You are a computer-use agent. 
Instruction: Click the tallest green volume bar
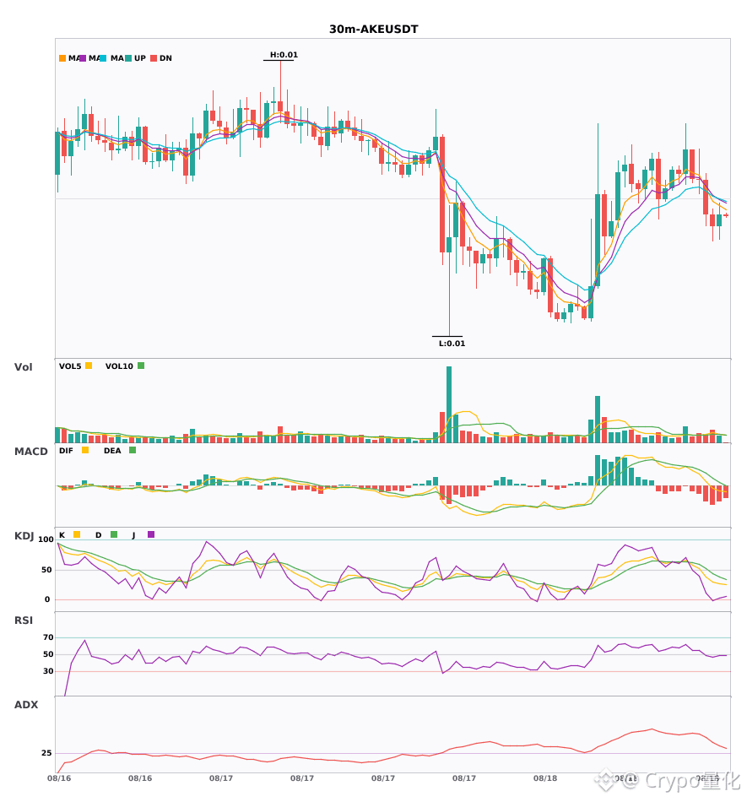[449, 404]
